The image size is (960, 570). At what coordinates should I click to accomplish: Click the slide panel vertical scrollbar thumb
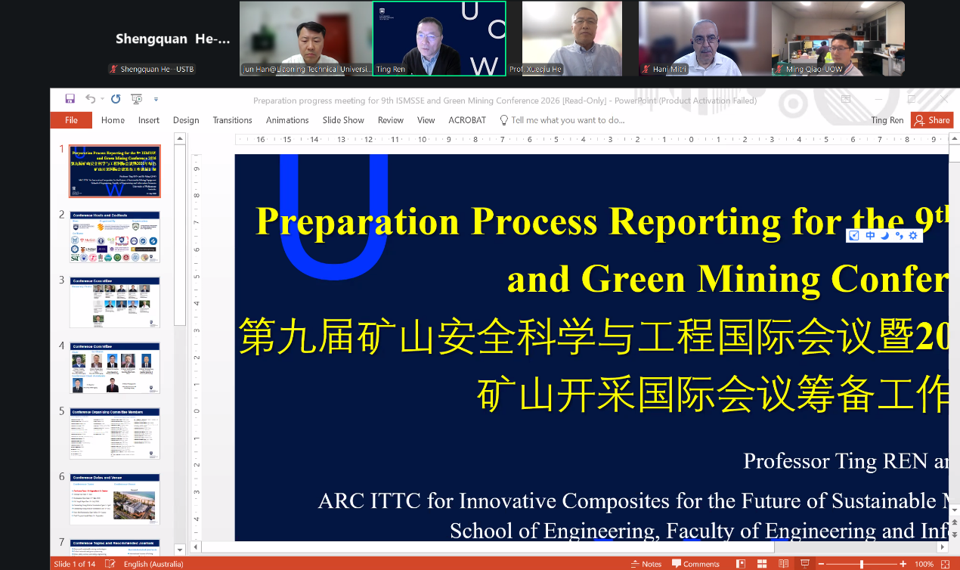point(180,236)
